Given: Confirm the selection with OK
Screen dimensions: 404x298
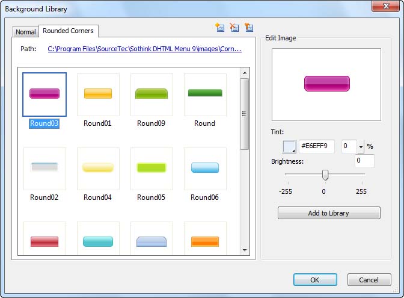Looking at the screenshot, I should 315,280.
